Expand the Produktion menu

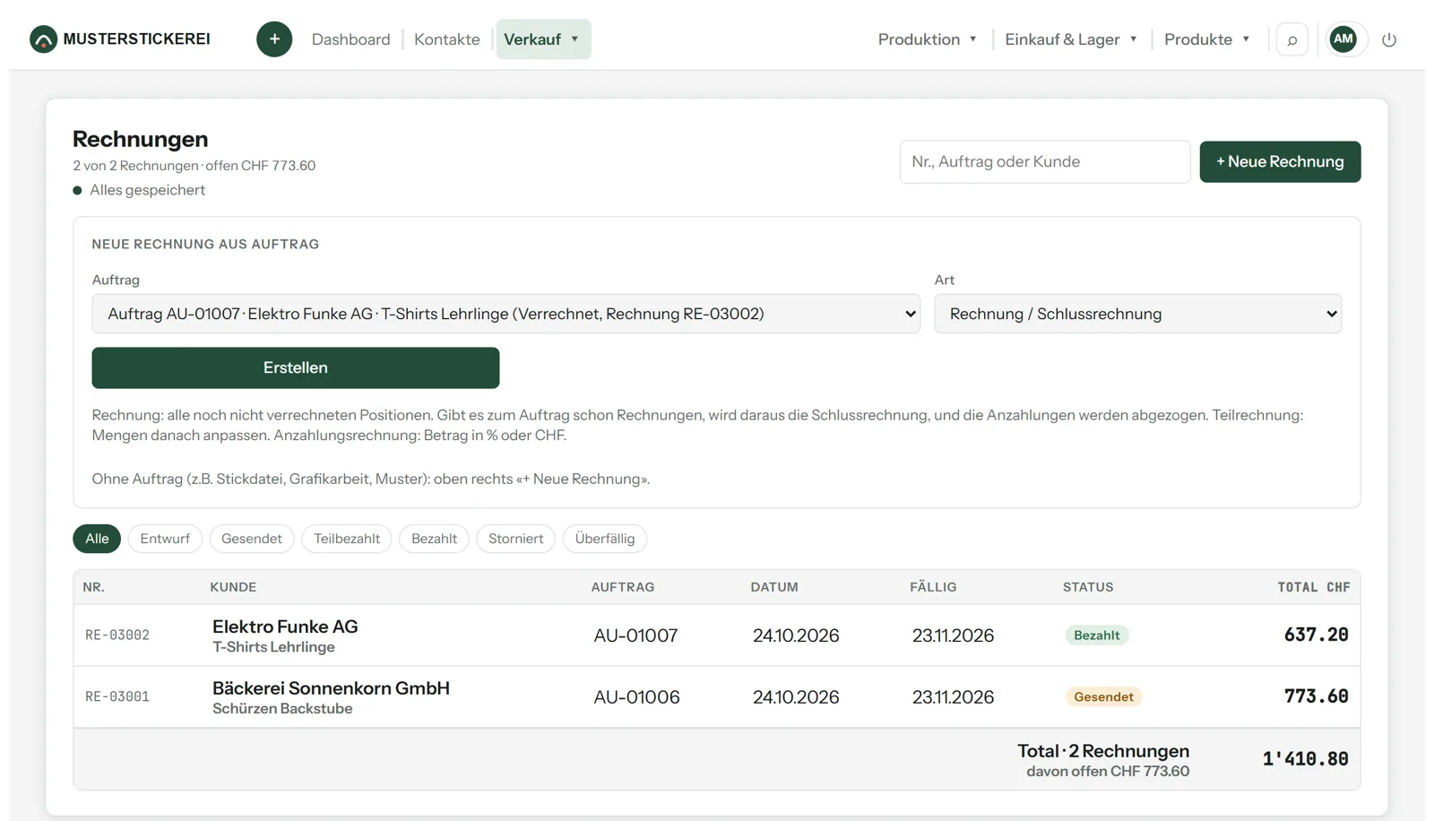(928, 39)
